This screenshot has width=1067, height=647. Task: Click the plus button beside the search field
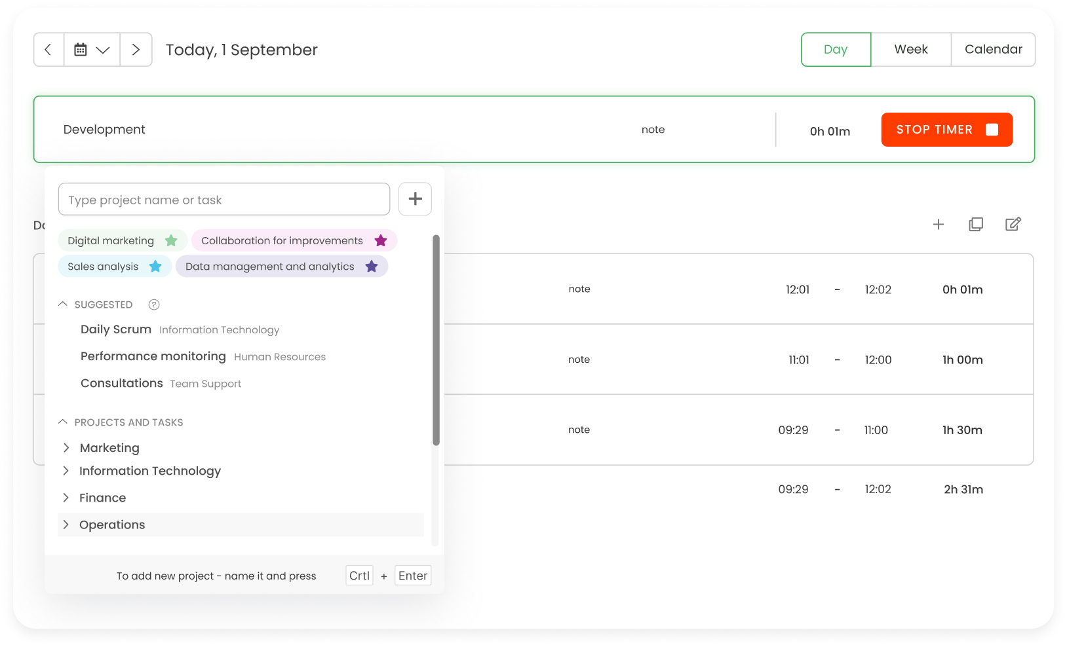coord(415,199)
